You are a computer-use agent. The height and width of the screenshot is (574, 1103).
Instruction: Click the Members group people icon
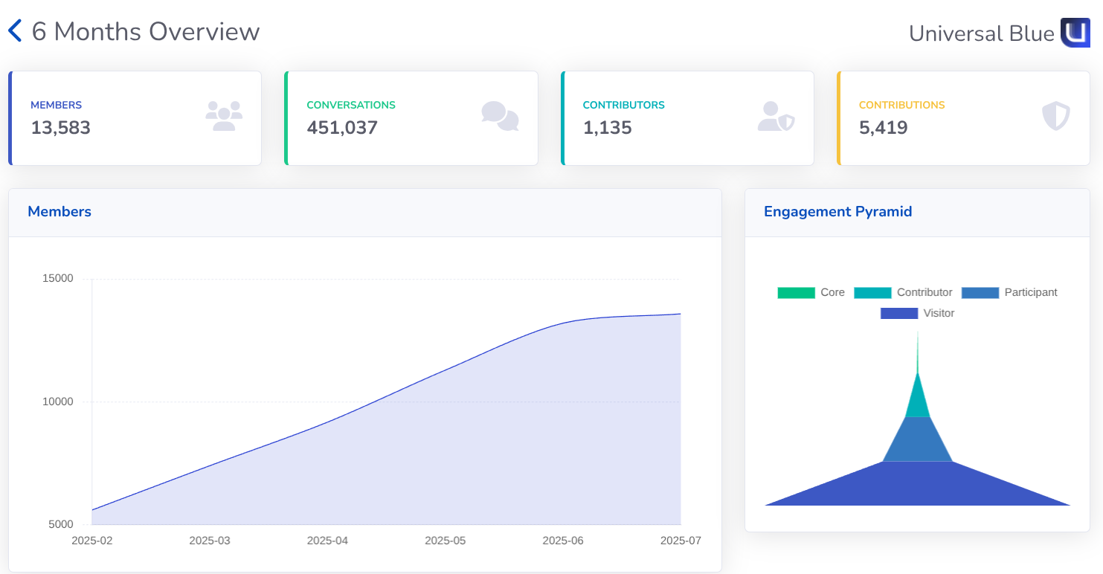tap(224, 117)
